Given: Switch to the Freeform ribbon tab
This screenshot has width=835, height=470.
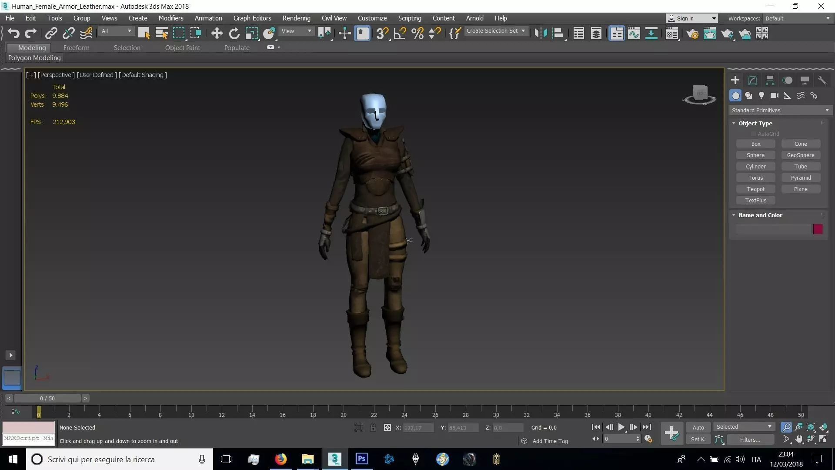Looking at the screenshot, I should [x=76, y=48].
